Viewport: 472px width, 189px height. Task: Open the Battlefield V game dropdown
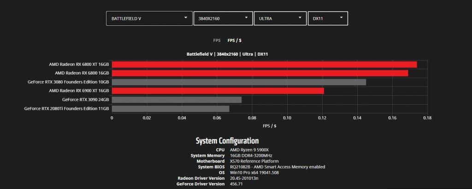click(x=149, y=18)
